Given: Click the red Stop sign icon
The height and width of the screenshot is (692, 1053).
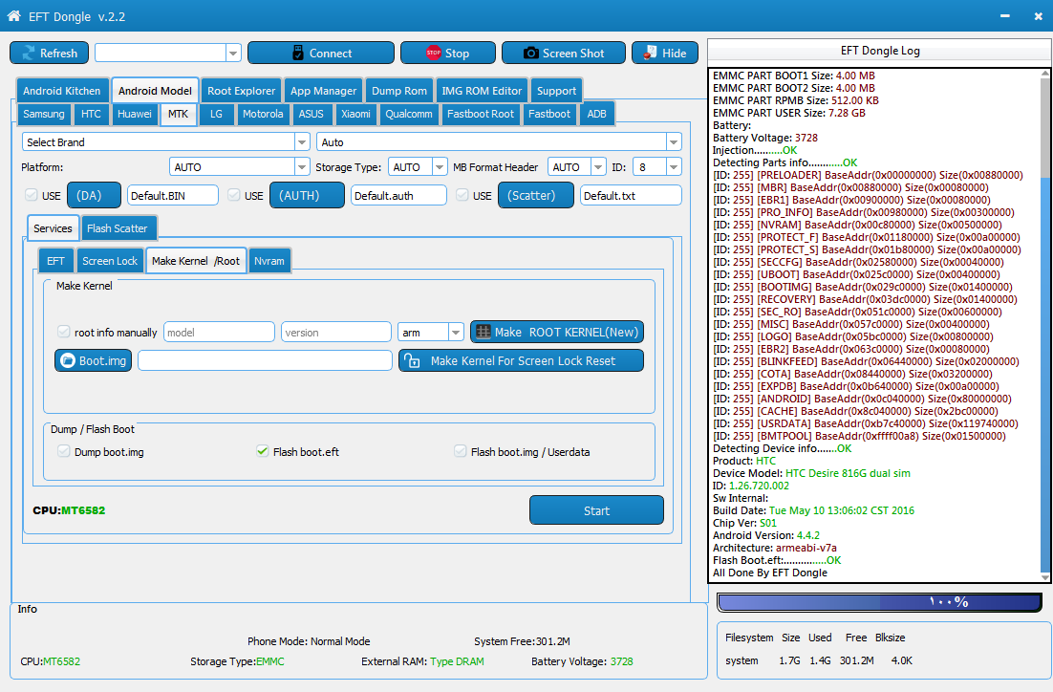Looking at the screenshot, I should coord(434,54).
